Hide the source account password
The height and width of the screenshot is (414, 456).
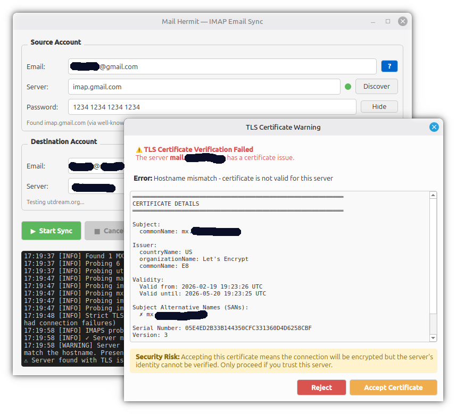pyautogui.click(x=379, y=107)
